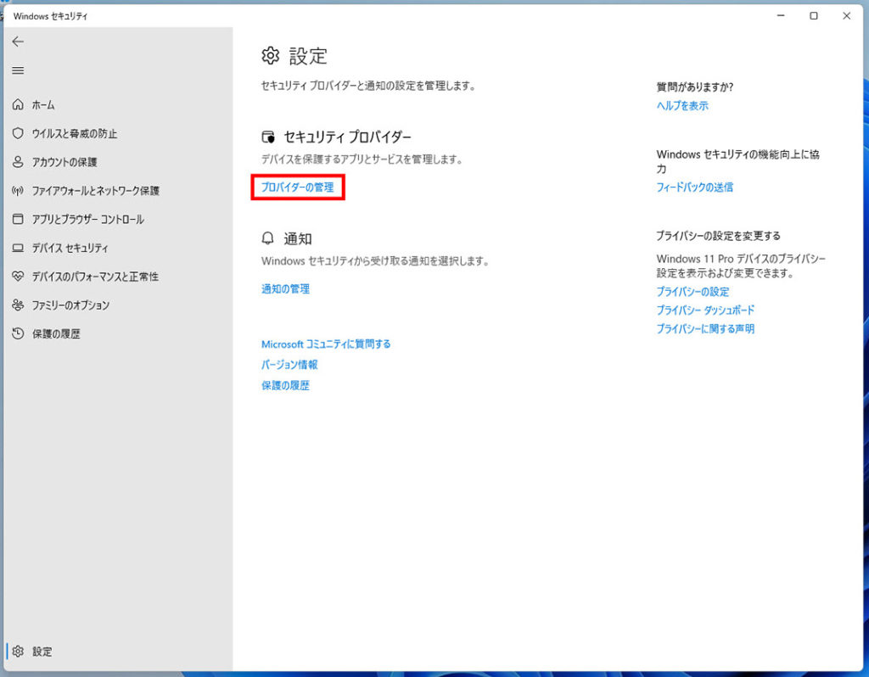The height and width of the screenshot is (677, 869).
Task: Toggle the hamburger navigation menu
Action: coord(18,70)
